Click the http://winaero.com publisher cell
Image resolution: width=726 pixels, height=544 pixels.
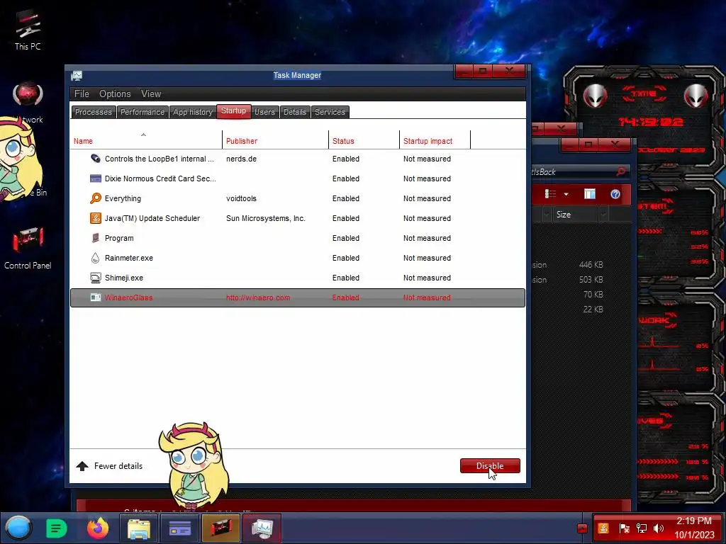tap(258, 298)
